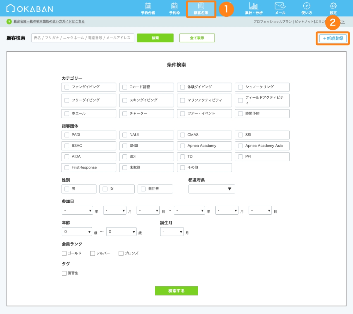
Task: Open the customer list search guide link
Action: click(x=49, y=22)
